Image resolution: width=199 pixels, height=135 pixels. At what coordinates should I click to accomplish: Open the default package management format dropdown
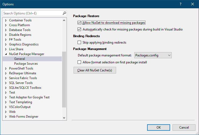point(153,55)
